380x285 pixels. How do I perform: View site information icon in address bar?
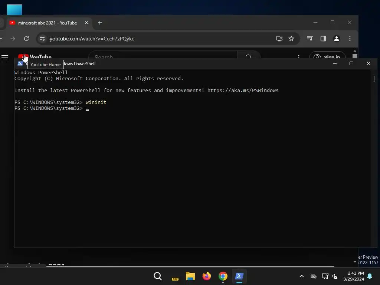(x=42, y=39)
